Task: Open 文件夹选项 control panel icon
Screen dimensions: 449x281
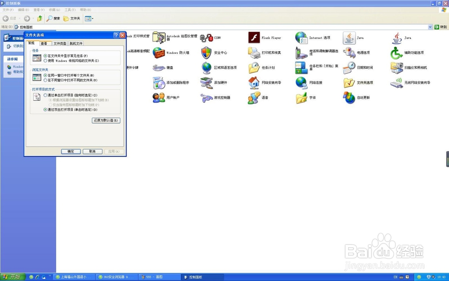Action: click(x=349, y=83)
